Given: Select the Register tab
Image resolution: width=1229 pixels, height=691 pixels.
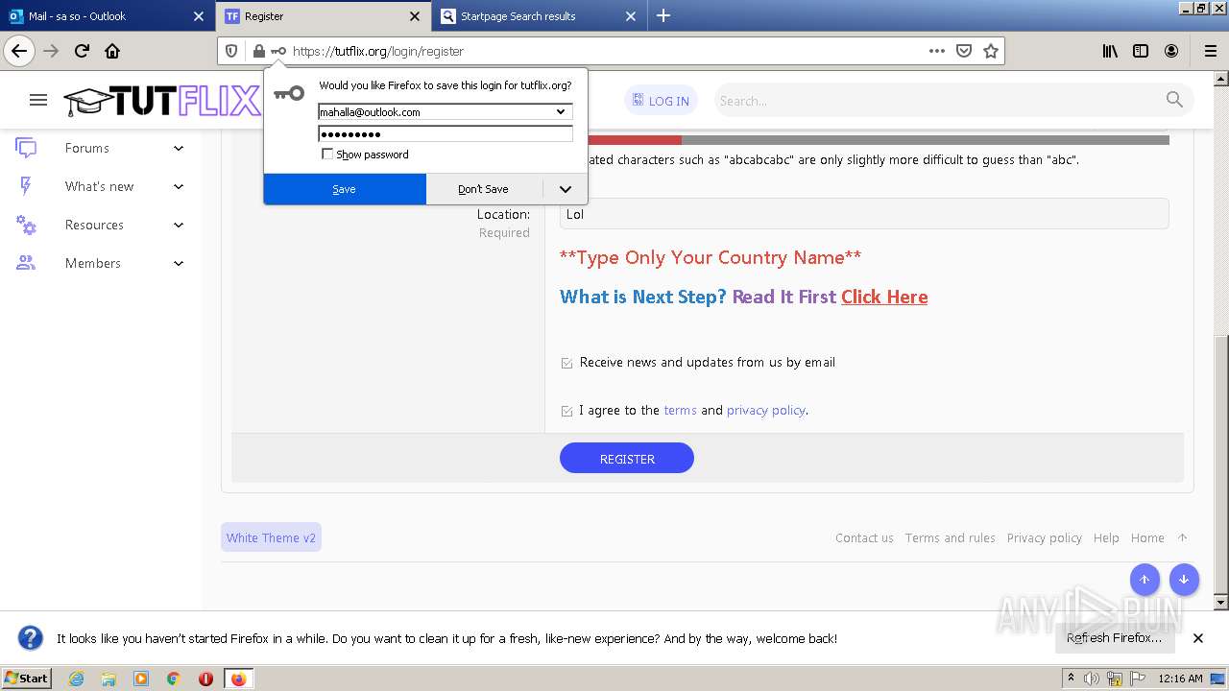Looking at the screenshot, I should pos(323,15).
